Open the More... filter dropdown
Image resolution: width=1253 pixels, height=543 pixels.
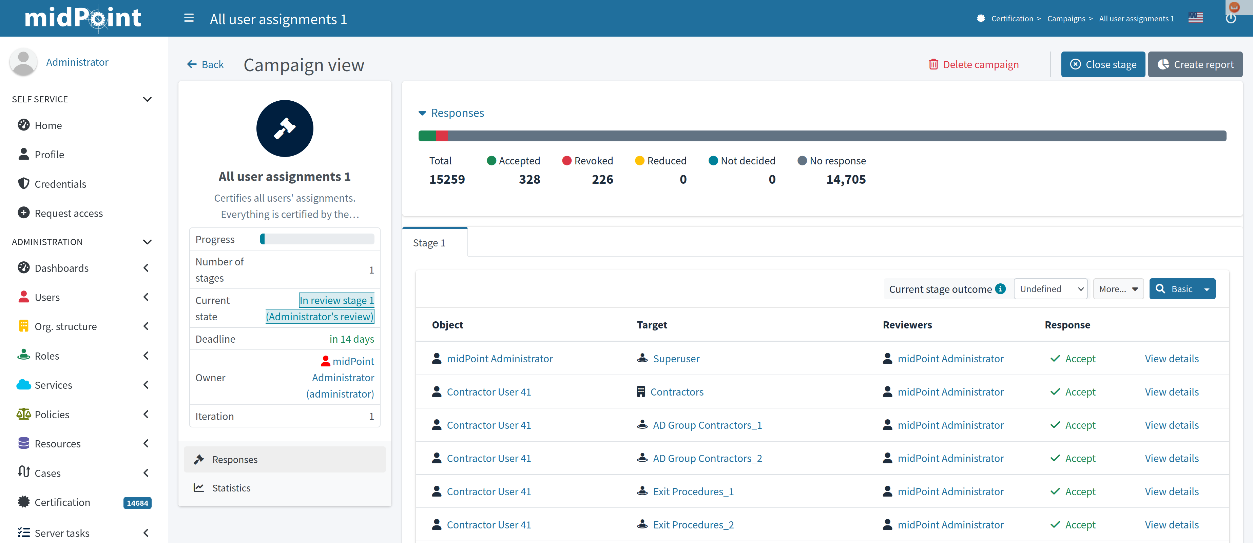click(1118, 289)
